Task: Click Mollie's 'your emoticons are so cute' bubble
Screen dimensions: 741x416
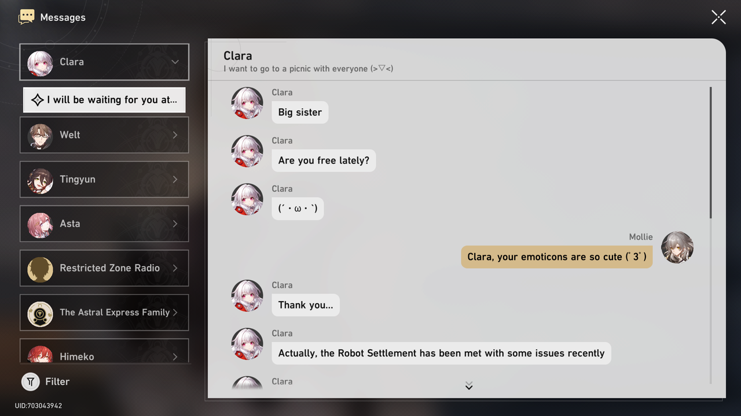Action: [557, 257]
